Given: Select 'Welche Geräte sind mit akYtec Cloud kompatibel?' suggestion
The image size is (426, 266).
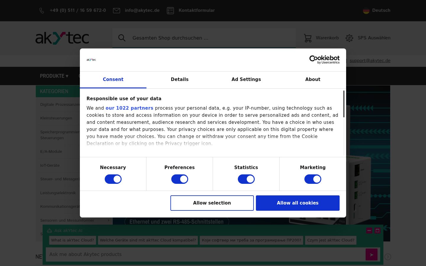Looking at the screenshot, I should (148, 240).
